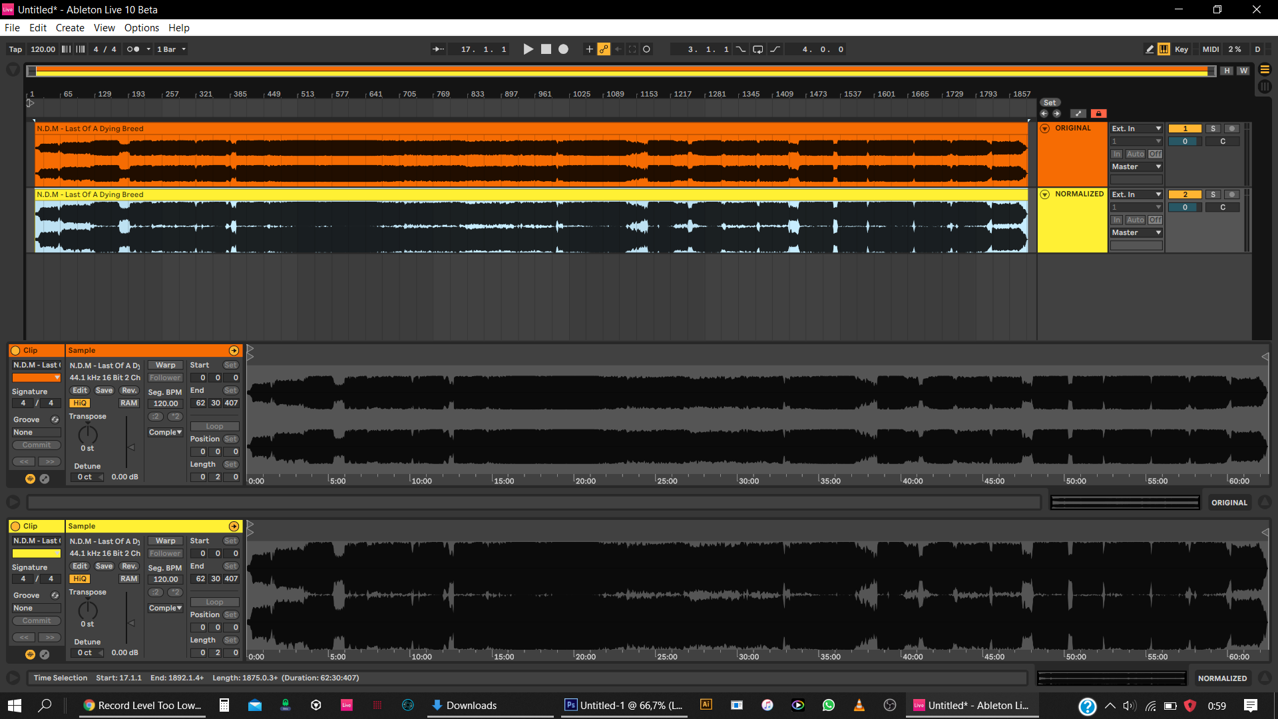Solo the ORIGINAL track
1278x719 pixels.
(1213, 128)
